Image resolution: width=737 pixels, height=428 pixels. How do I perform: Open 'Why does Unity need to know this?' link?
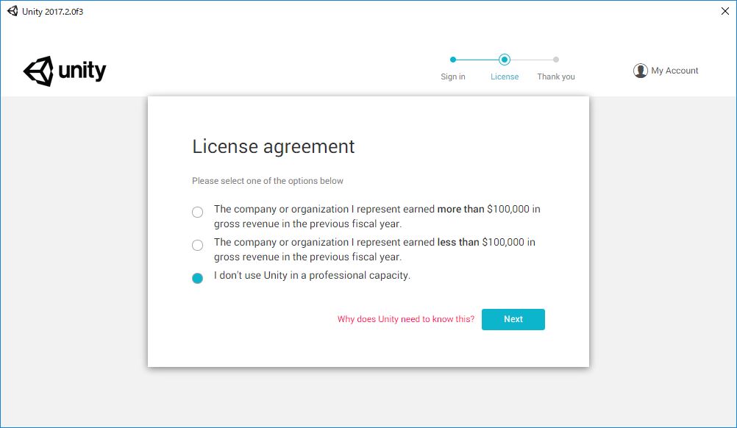tap(405, 319)
